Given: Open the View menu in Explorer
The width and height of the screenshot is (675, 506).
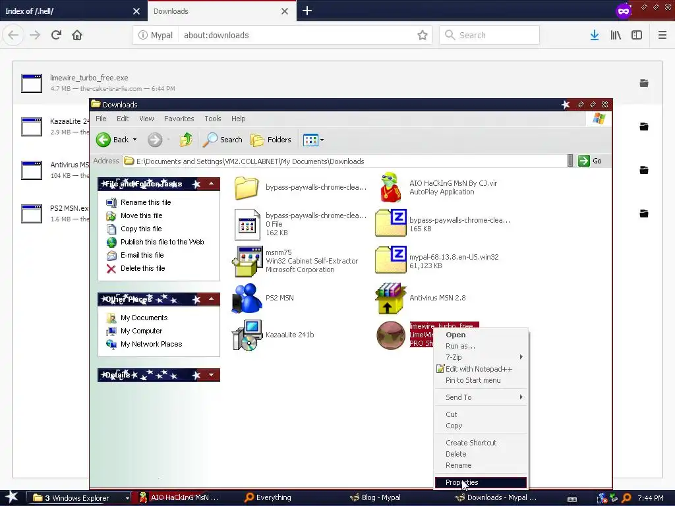Looking at the screenshot, I should point(146,119).
